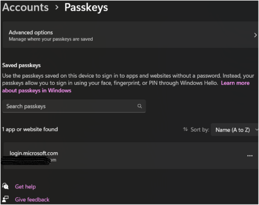The image size is (259, 205).
Task: Select the login.microsoft.com passkey entry
Action: pos(131,156)
